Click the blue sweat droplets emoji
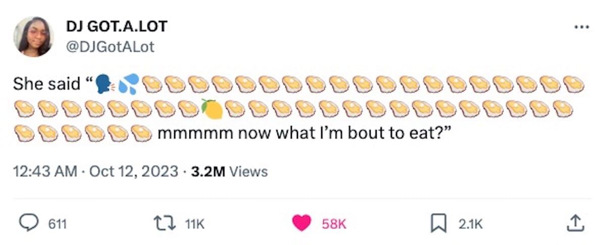 (129, 84)
